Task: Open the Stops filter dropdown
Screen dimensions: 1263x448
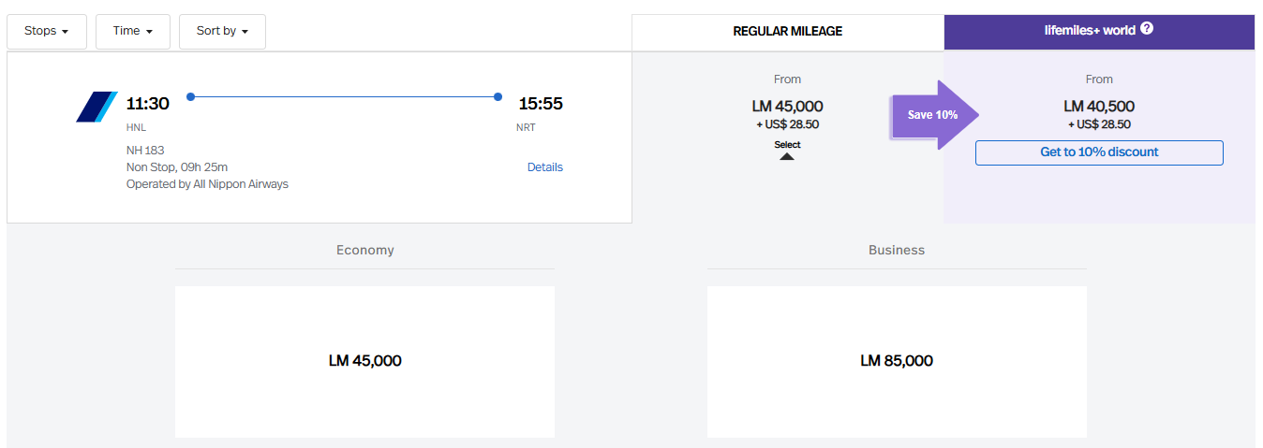Action: tap(47, 31)
